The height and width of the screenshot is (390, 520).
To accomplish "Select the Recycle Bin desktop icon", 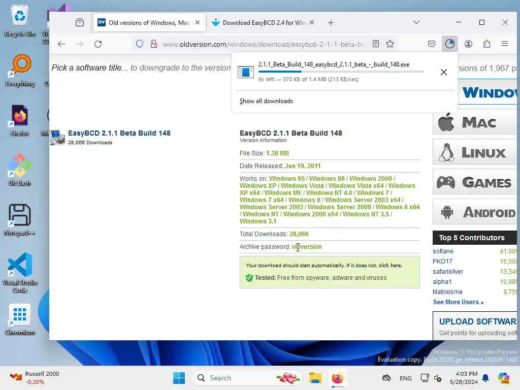I will (20, 20).
